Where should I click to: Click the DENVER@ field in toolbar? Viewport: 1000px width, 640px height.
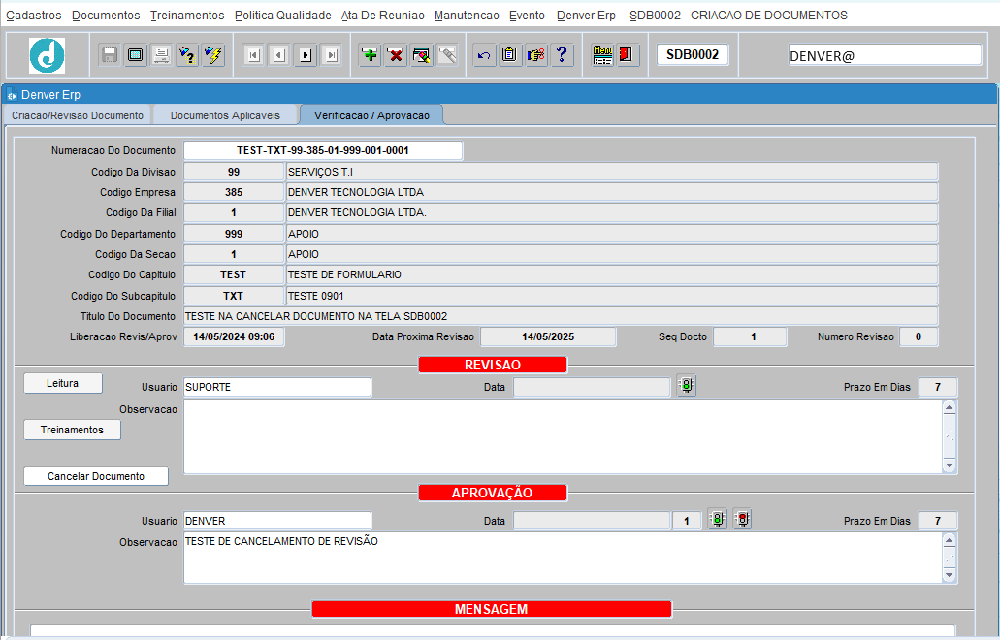point(885,55)
